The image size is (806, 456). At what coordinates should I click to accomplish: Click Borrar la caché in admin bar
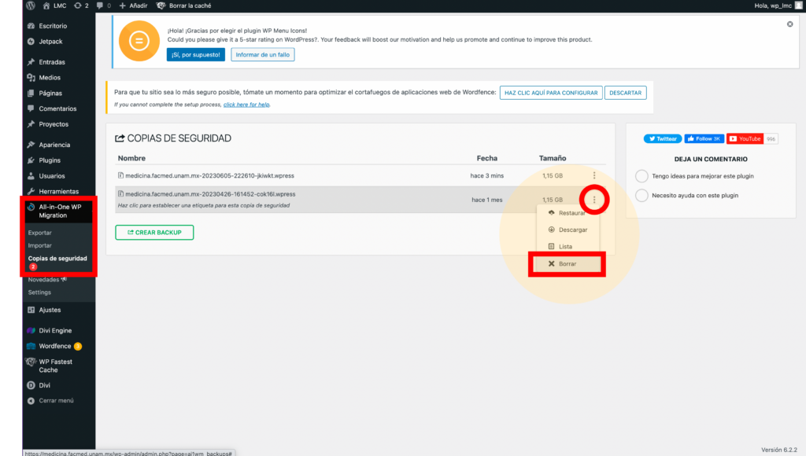183,6
